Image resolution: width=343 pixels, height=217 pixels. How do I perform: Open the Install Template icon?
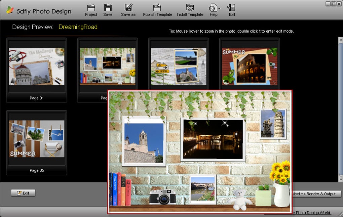190,8
